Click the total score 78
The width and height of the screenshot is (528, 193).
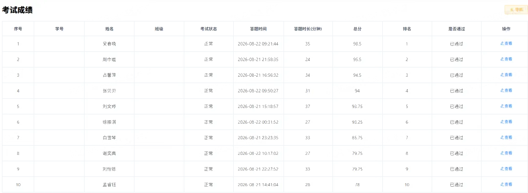(357, 185)
